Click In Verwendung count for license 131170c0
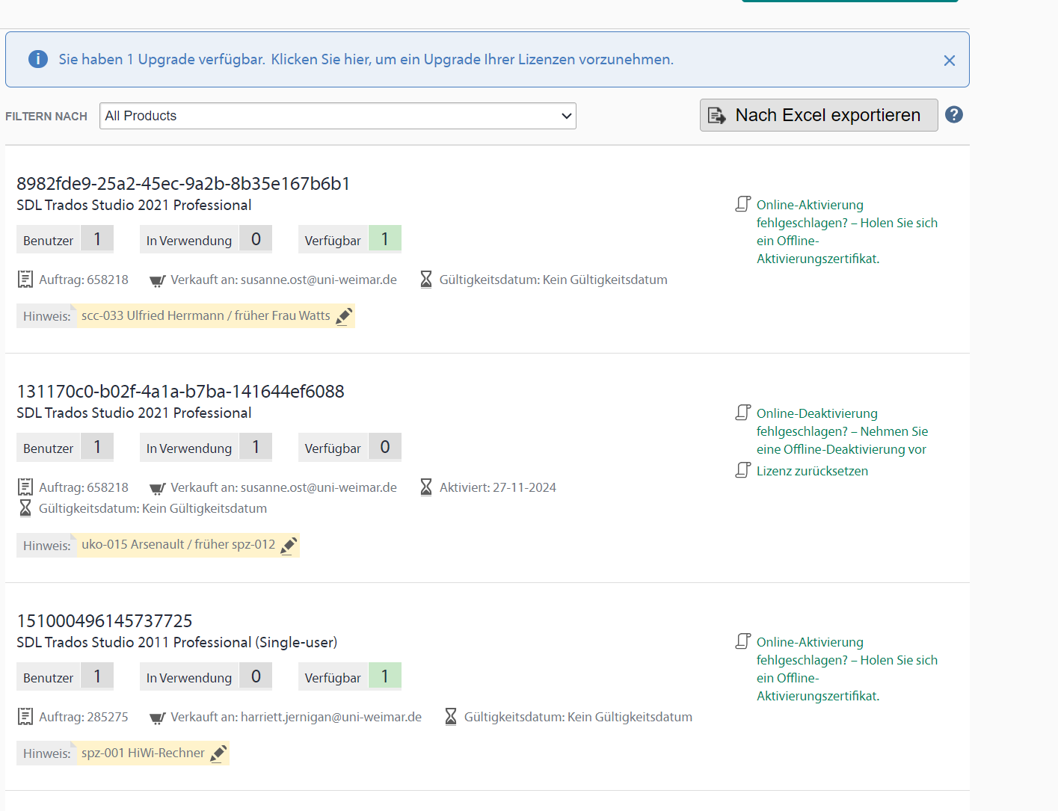 click(x=256, y=447)
